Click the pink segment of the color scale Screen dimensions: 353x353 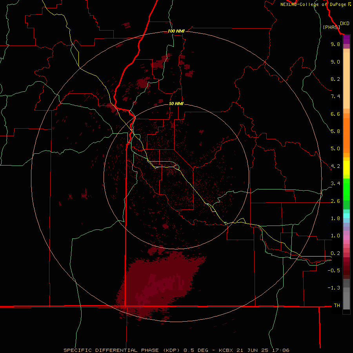point(346,238)
